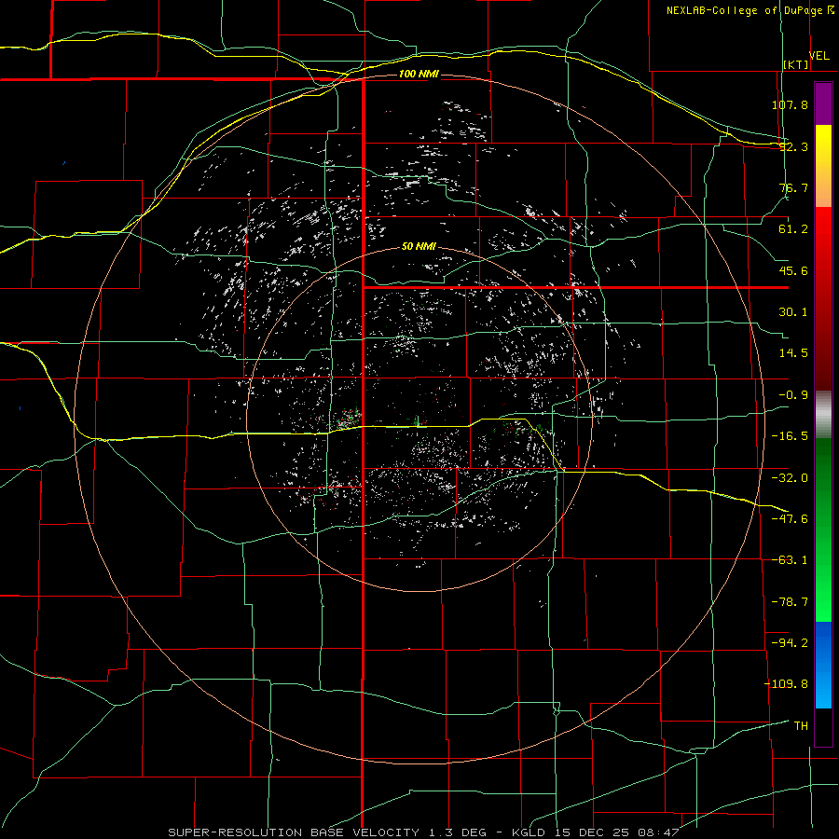Click the 76.7 legend value

coord(793,187)
